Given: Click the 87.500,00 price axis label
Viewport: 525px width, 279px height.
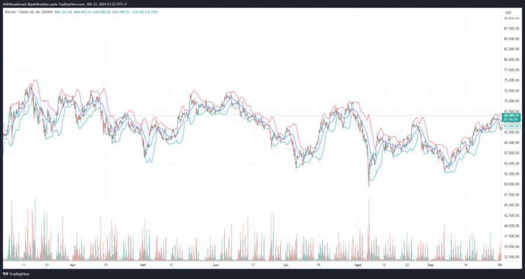Looking at the screenshot, I should click(512, 29).
